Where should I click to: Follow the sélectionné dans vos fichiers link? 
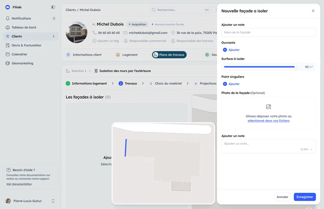268,121
